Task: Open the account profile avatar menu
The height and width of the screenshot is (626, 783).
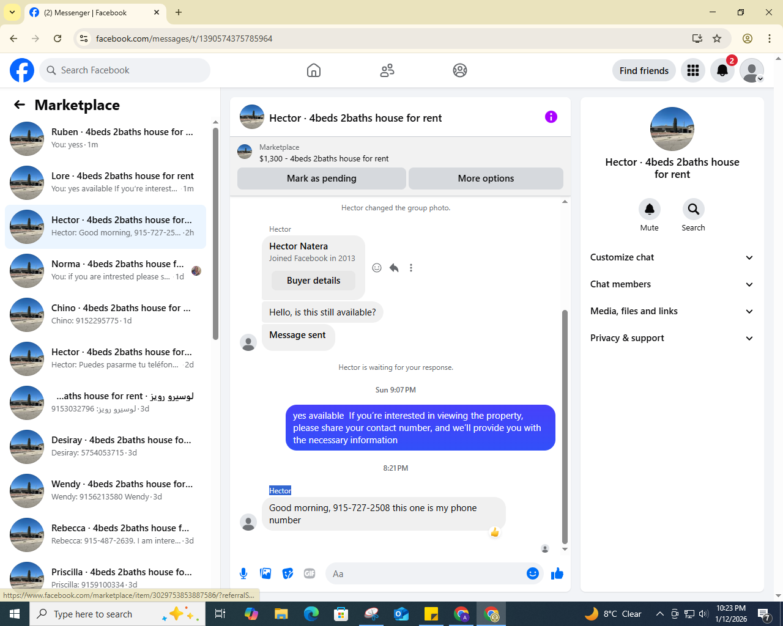Action: [752, 70]
